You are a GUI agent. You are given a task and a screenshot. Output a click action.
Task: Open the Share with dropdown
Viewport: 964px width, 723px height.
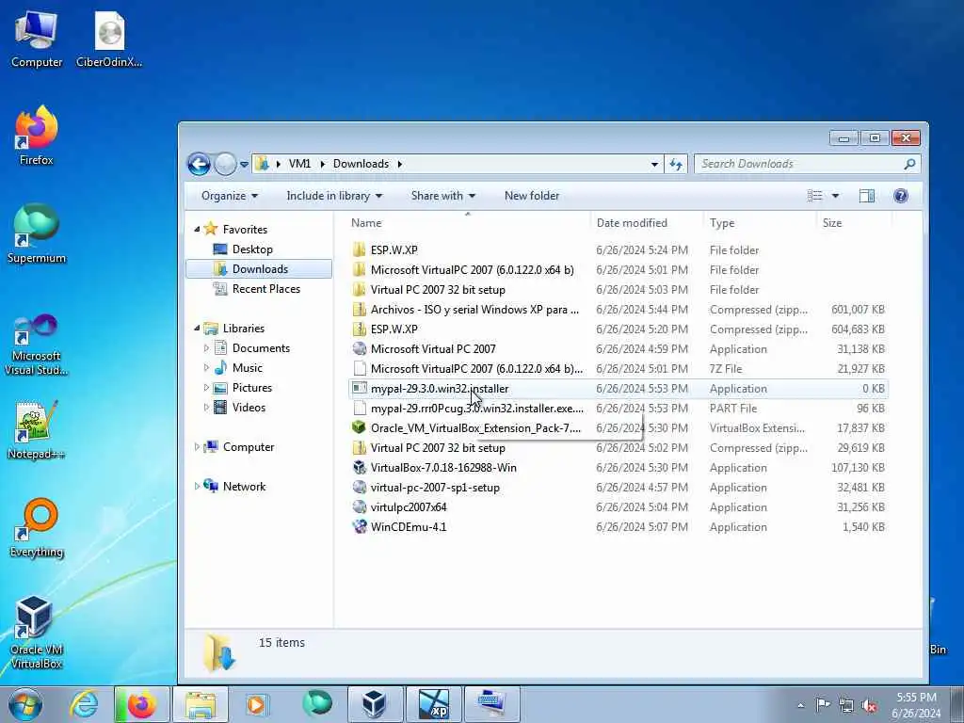pos(443,196)
